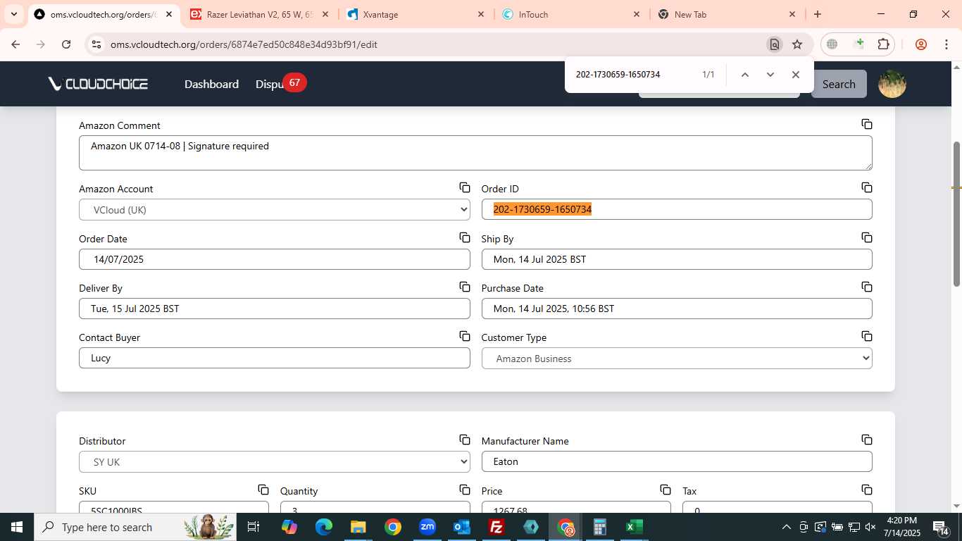Copy the Order Date value
This screenshot has width=962, height=541.
[465, 237]
